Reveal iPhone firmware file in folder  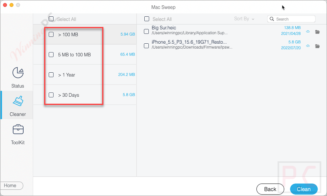tap(318, 46)
